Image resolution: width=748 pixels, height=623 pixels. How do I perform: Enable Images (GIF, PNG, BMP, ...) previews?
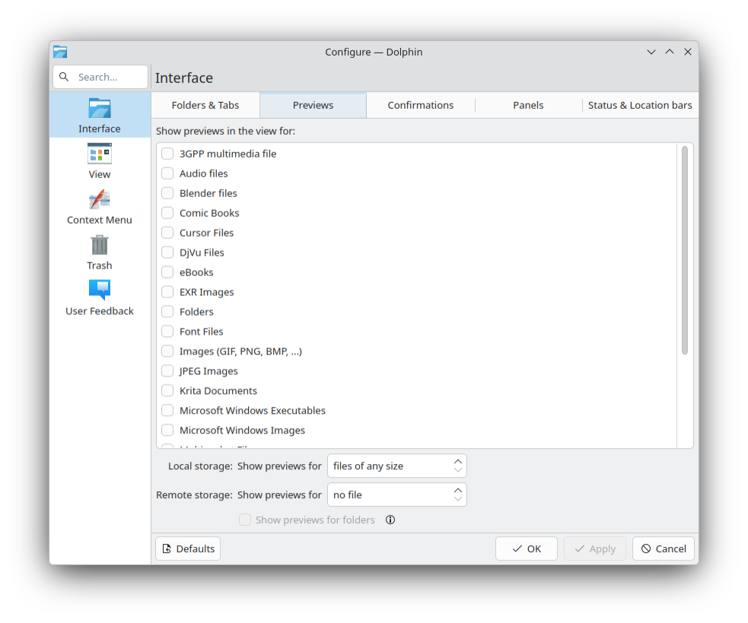tap(167, 351)
